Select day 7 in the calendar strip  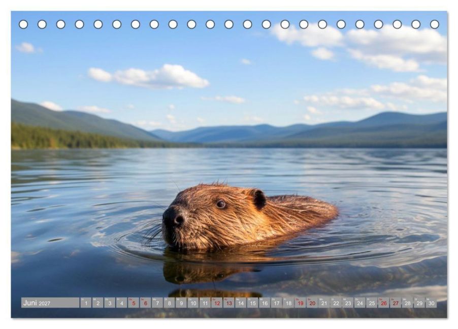[157, 303]
